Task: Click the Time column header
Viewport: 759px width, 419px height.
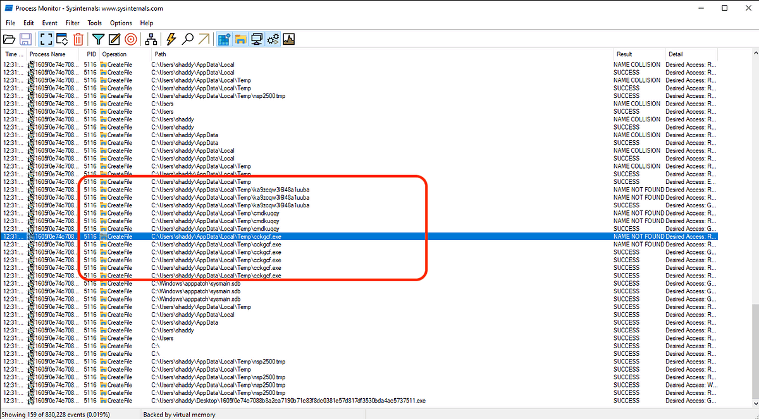Action: (14, 54)
